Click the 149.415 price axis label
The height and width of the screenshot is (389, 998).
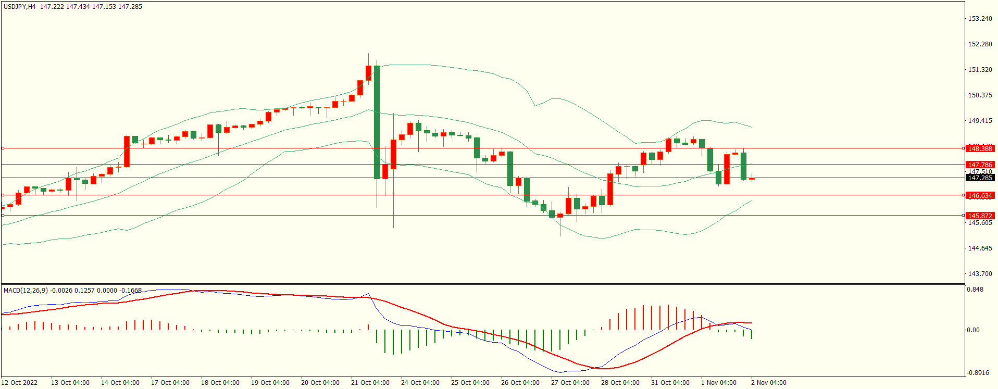pos(980,121)
